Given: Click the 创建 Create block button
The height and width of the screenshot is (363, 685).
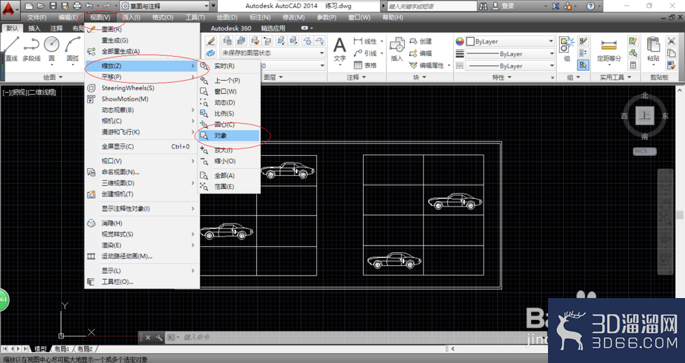Looking at the screenshot, I should [x=421, y=41].
